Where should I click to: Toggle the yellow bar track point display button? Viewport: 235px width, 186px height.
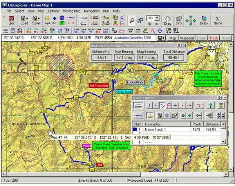click(150, 116)
